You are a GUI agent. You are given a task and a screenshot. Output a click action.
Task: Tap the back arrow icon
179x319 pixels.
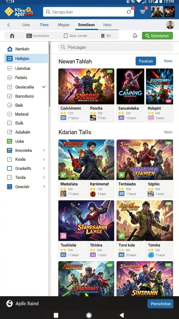(9, 25)
